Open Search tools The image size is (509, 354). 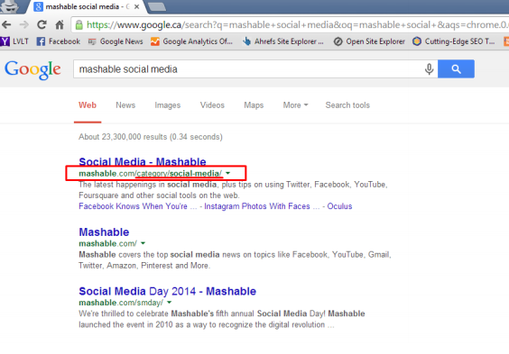click(x=347, y=105)
